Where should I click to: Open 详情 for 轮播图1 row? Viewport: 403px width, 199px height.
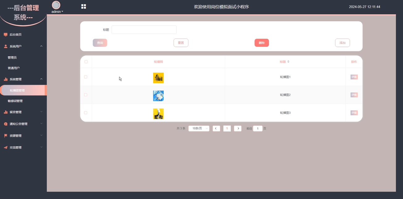[x=354, y=77]
